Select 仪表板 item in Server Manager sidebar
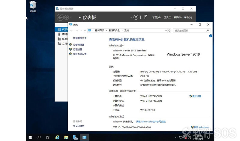 (61, 29)
